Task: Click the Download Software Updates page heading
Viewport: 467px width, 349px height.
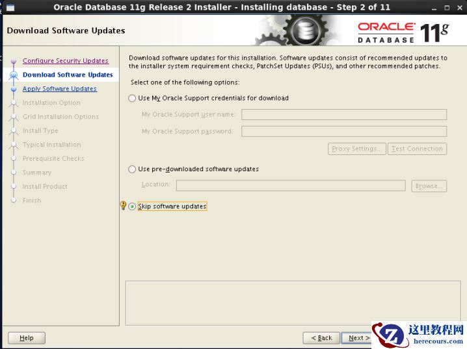Action: point(66,30)
